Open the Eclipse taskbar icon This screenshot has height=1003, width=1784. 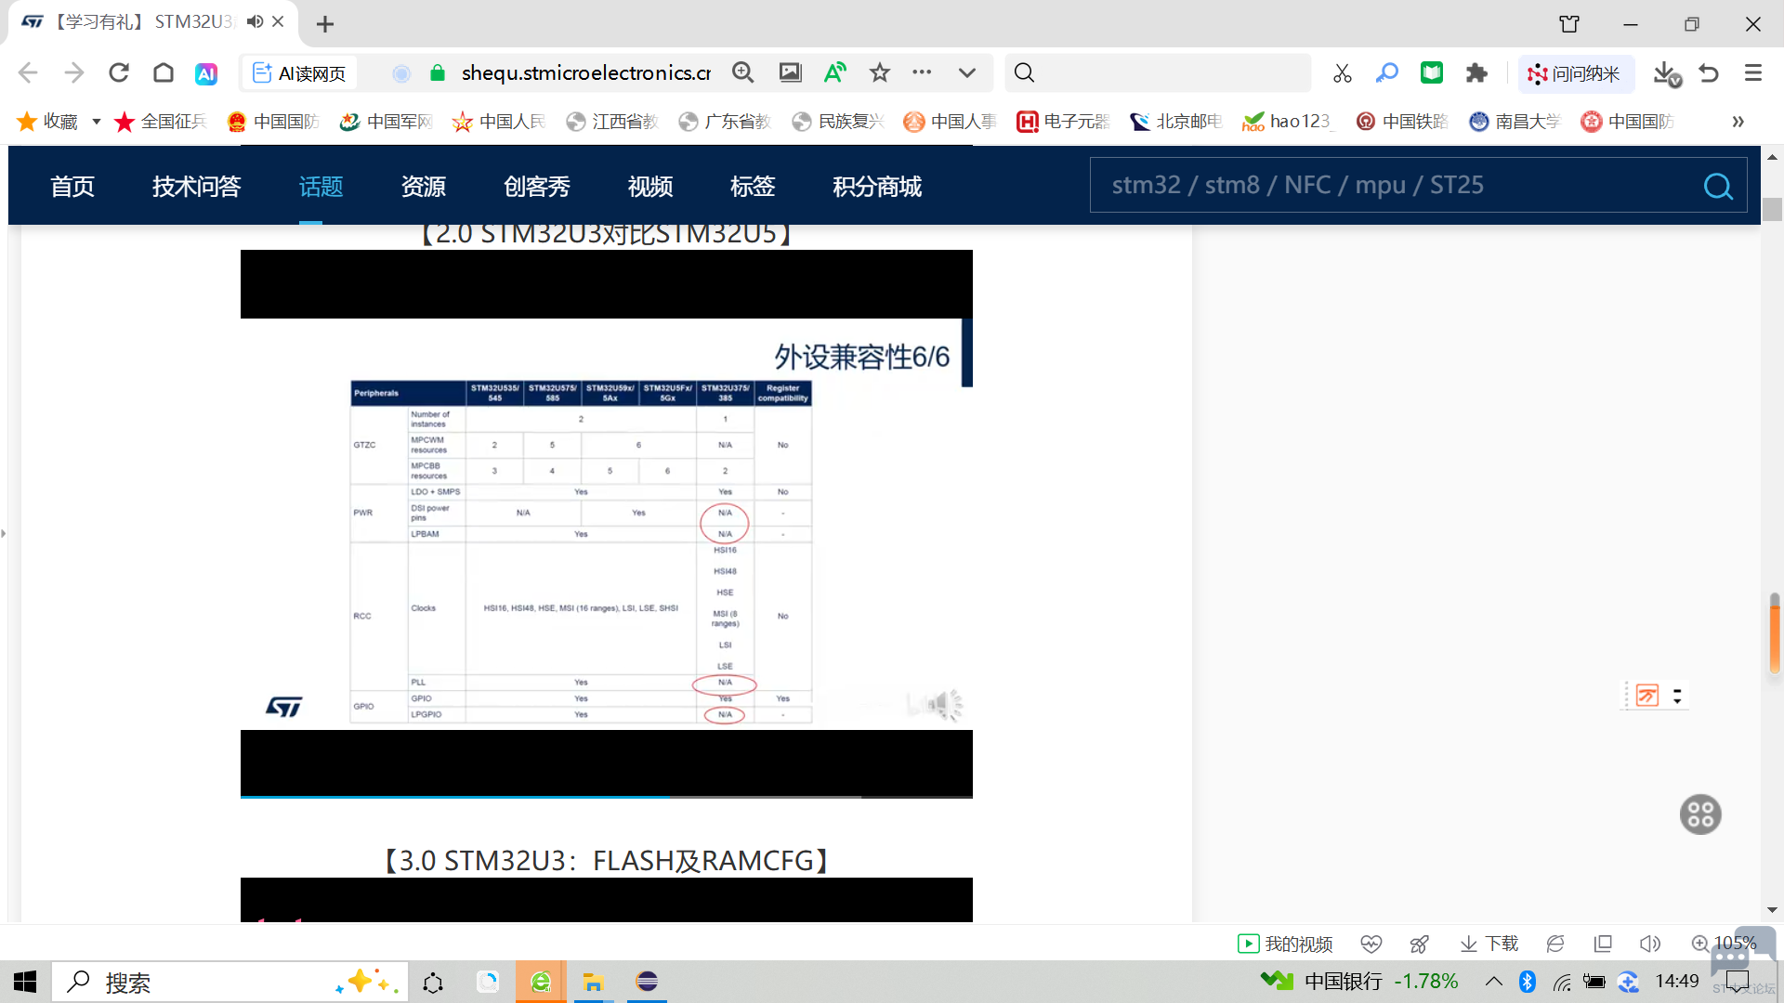647,982
